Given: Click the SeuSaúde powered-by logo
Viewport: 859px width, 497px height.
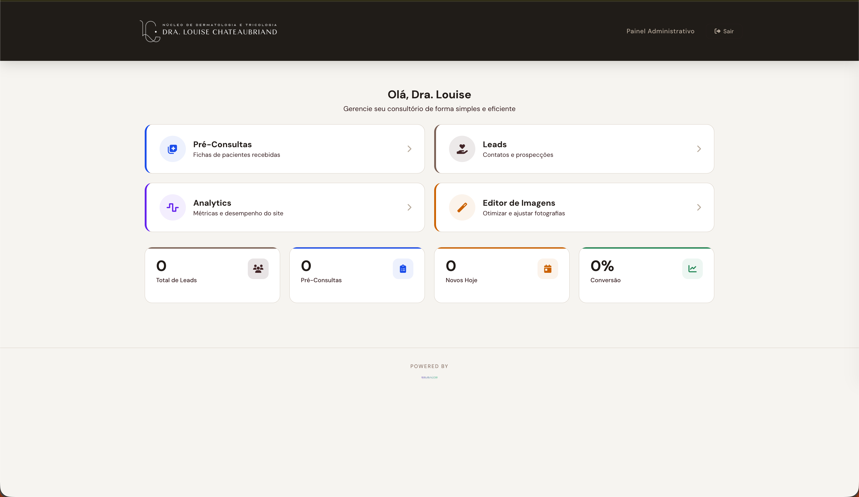Looking at the screenshot, I should click(429, 377).
